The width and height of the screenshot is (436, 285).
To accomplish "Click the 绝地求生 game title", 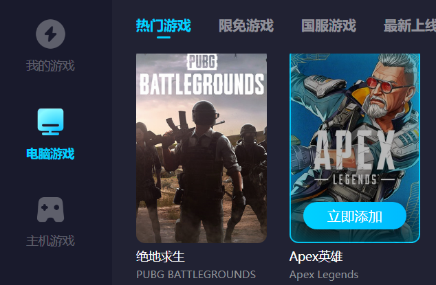I will click(160, 256).
